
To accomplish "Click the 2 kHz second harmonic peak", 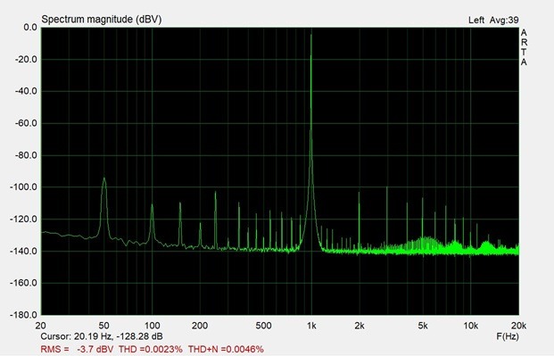I will coord(359,193).
